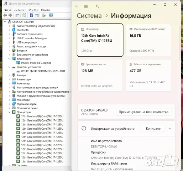Open the hamburger navigation menu in Settings
183x171 pixels.
pyautogui.click(x=86, y=6)
